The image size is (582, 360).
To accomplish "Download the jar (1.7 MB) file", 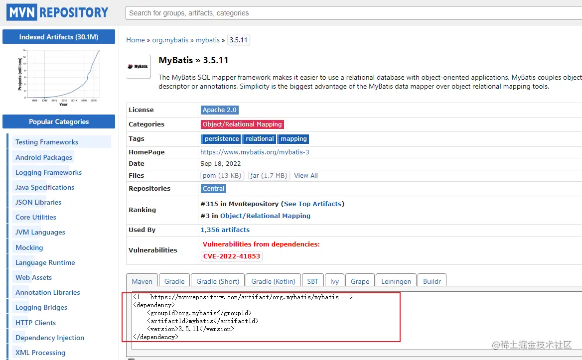I will (x=269, y=175).
